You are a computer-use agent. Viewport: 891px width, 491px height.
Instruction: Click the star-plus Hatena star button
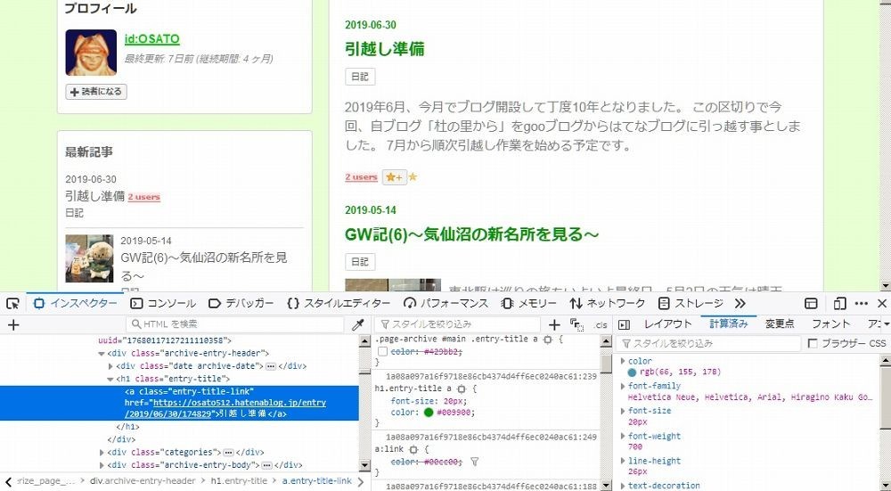pos(394,177)
